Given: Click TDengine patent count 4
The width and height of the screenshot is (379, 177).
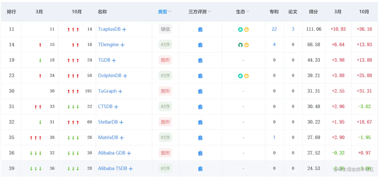Looking at the screenshot, I should tap(274, 45).
